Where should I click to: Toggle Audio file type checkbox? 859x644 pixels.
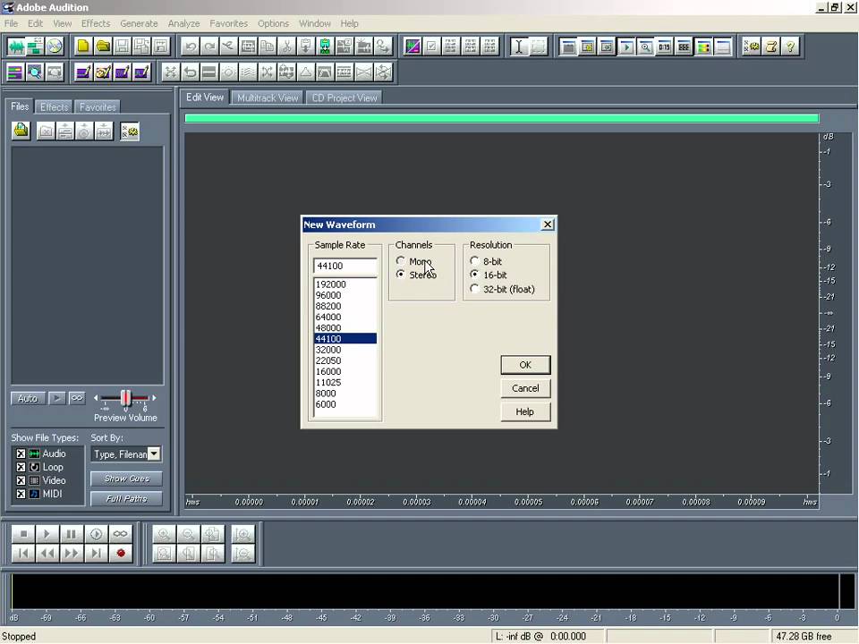click(x=21, y=453)
